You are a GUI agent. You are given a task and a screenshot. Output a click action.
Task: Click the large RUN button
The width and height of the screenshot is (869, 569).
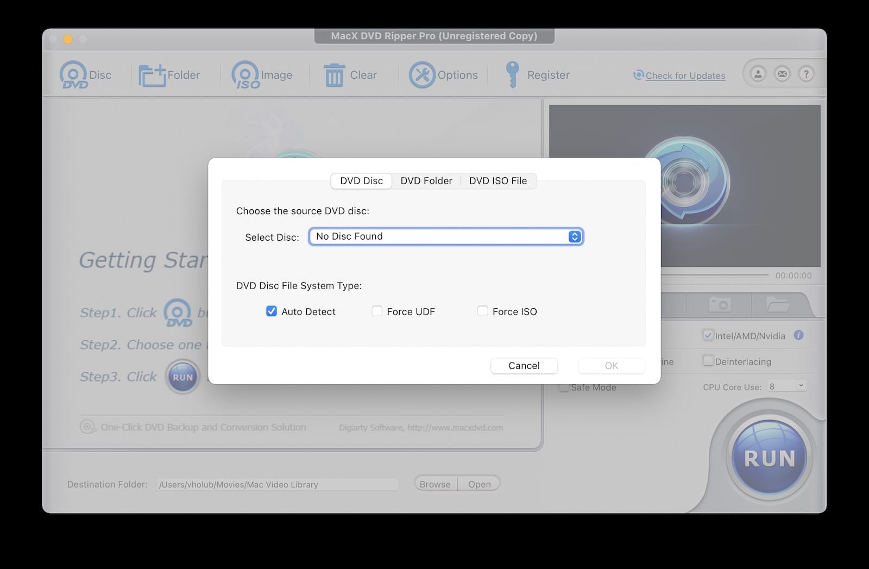[769, 458]
